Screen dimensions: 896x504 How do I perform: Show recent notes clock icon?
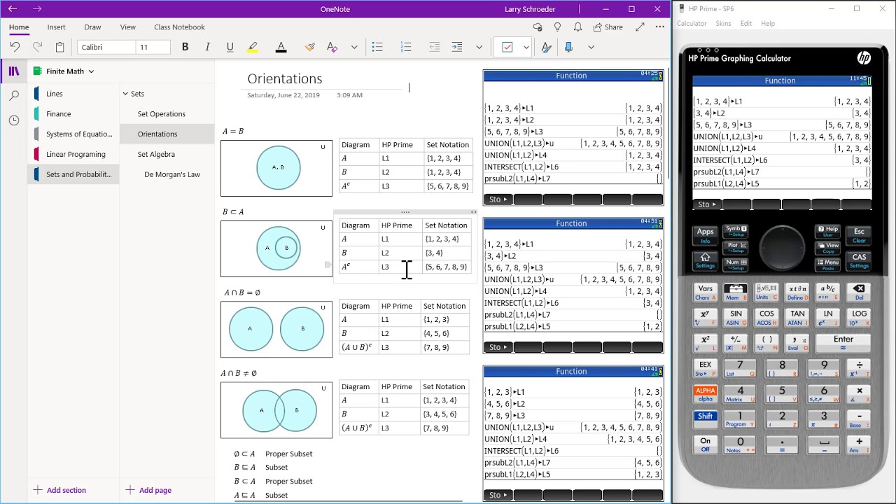[14, 120]
